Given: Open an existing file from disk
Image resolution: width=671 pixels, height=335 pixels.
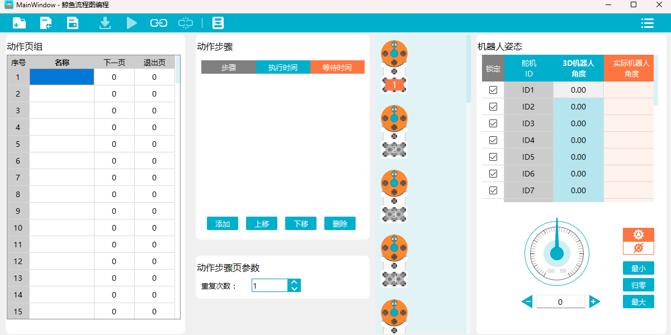Looking at the screenshot, I should pos(46,23).
